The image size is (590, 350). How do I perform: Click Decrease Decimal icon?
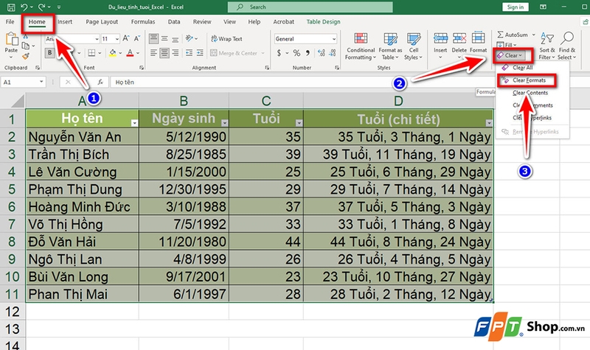333,53
